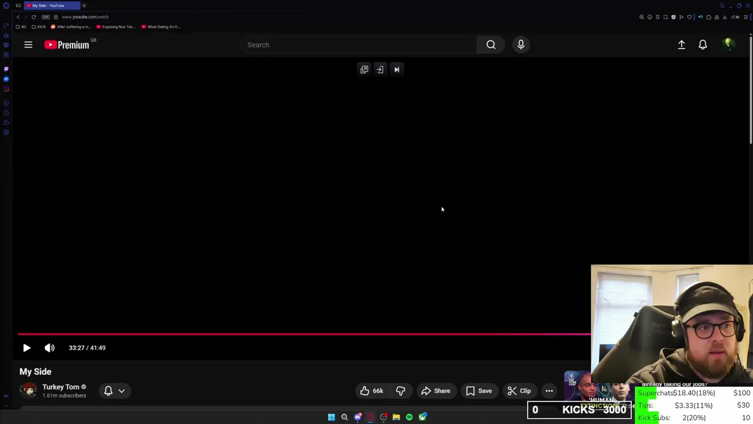The image size is (753, 424).
Task: Open the browser downloads icon
Action: pos(724,17)
